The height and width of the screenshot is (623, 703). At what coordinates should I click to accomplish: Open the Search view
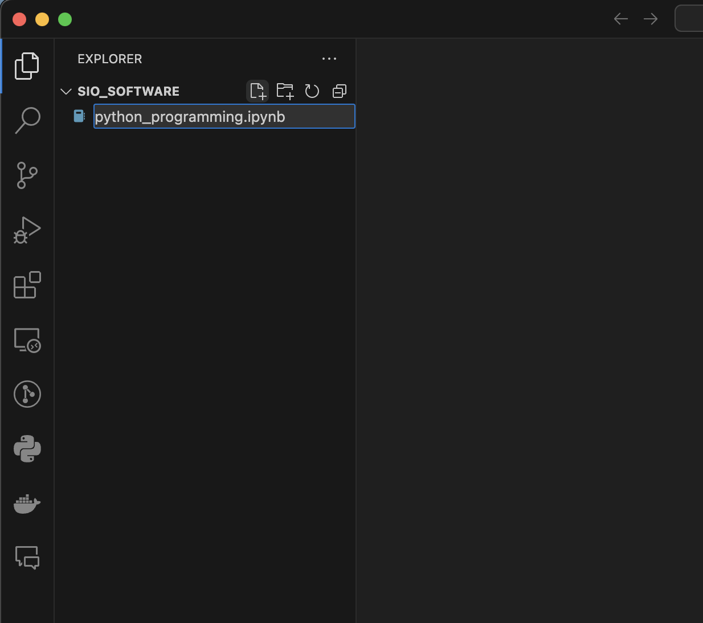tap(27, 120)
